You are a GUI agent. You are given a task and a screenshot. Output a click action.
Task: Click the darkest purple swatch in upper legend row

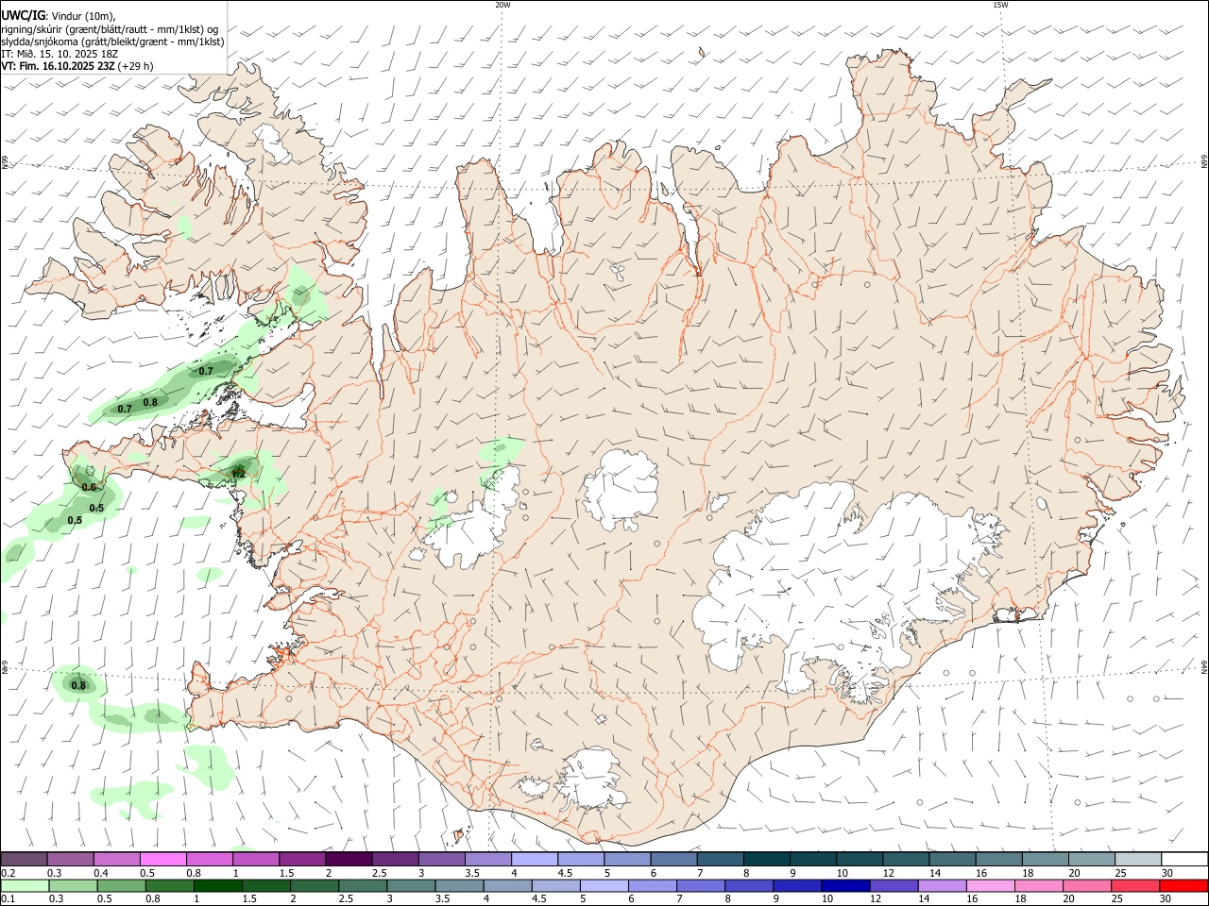pyautogui.click(x=348, y=860)
